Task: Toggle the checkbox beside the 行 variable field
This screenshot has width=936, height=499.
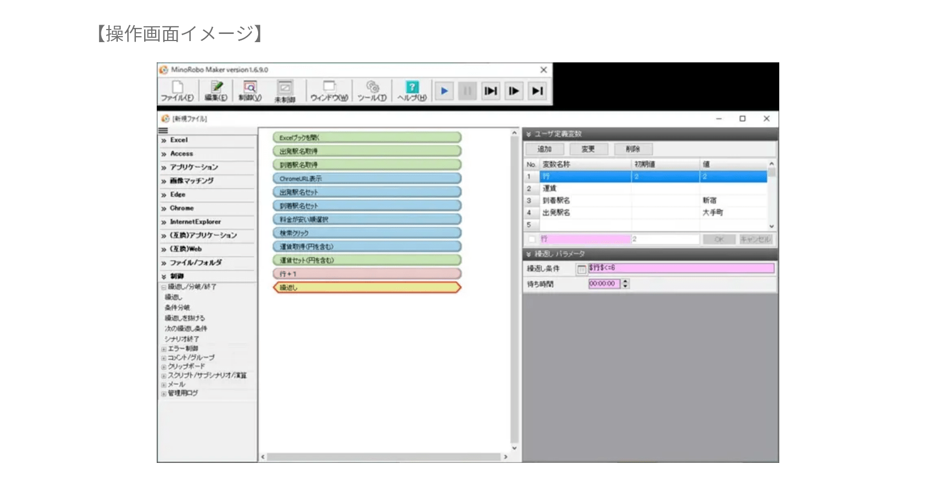Action: (532, 239)
